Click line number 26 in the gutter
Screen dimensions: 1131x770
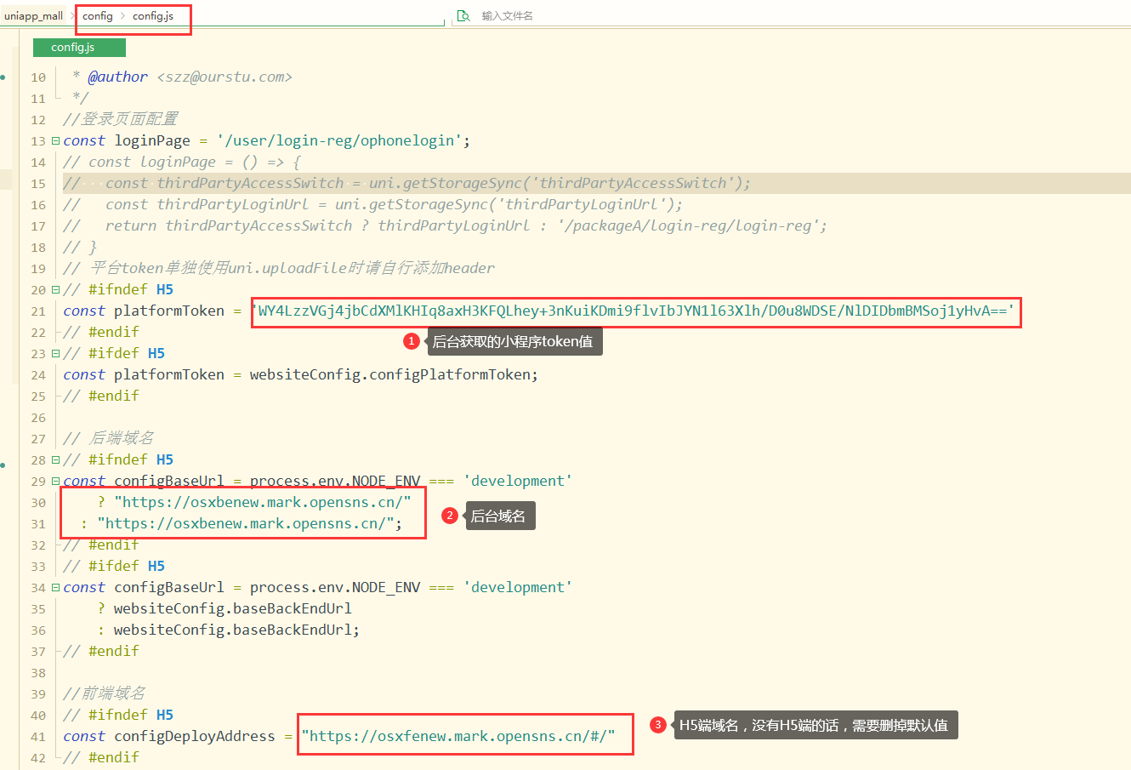[x=38, y=418]
